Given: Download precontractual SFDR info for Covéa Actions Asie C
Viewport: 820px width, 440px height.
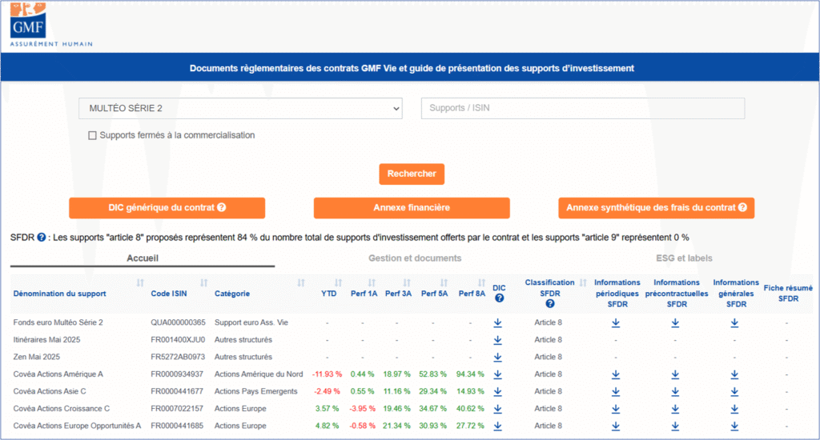Looking at the screenshot, I should click(x=676, y=391).
